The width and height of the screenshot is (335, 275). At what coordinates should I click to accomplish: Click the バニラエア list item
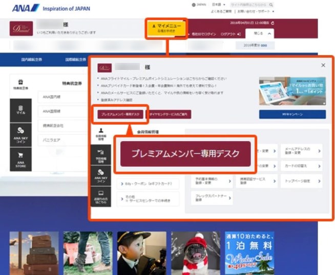coord(62,140)
